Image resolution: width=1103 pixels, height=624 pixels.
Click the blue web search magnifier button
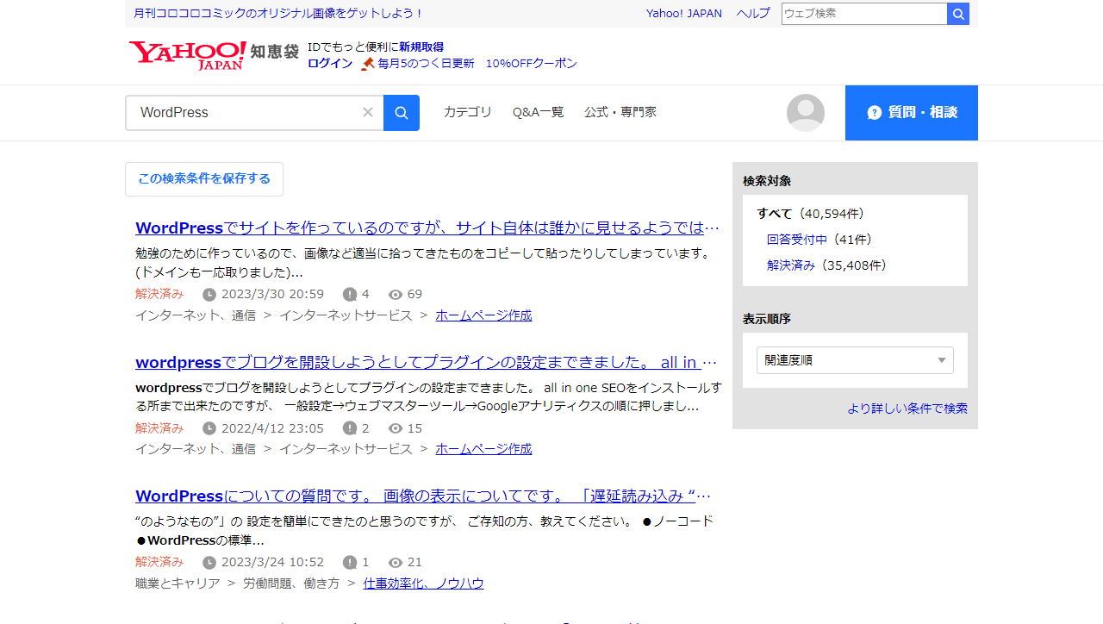[958, 14]
